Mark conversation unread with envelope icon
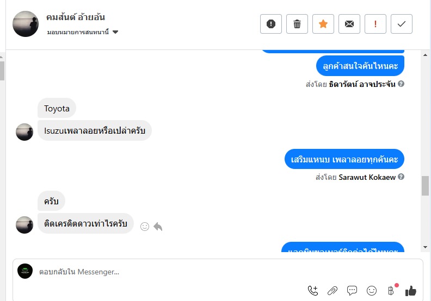 click(349, 24)
